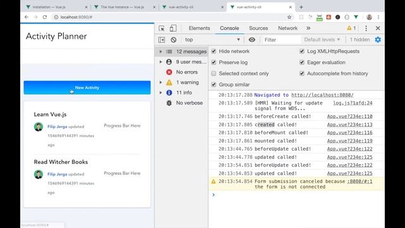Click the console prompt input line
Viewport: 405px width, 228px height.
tap(297, 195)
